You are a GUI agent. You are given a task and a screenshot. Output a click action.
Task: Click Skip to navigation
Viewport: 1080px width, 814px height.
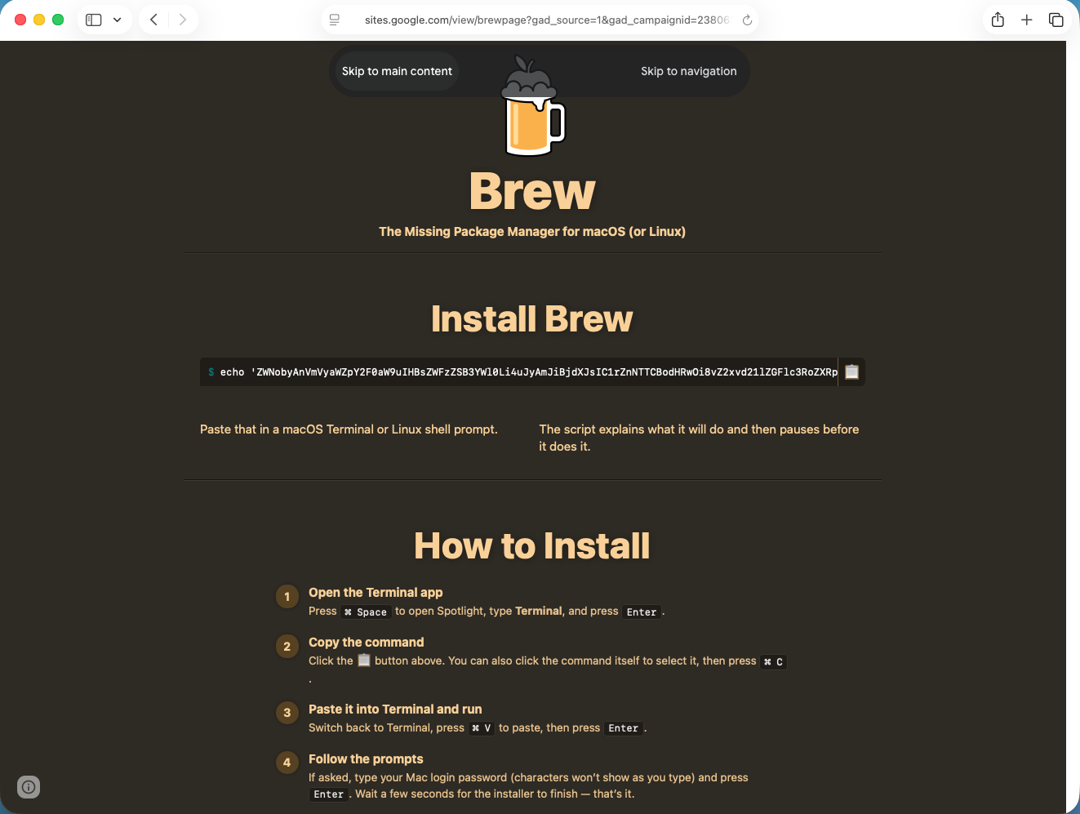coord(689,71)
